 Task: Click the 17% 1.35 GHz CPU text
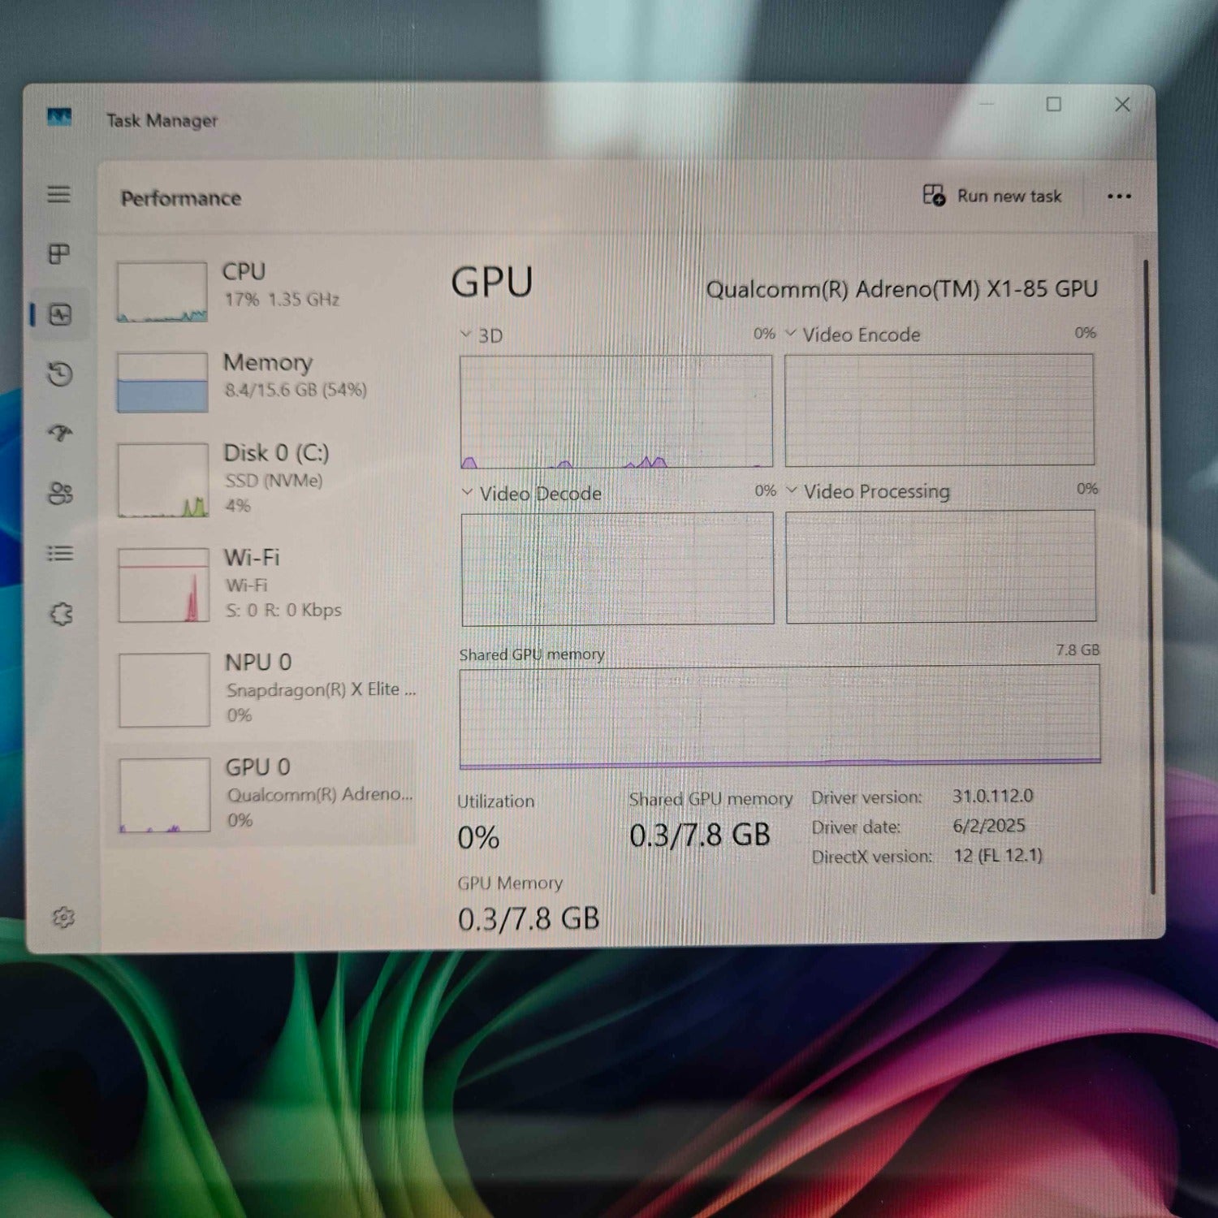point(282,300)
